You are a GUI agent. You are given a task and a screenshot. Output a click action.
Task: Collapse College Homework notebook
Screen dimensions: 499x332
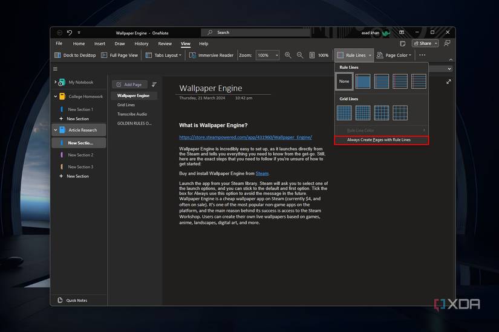pos(56,96)
